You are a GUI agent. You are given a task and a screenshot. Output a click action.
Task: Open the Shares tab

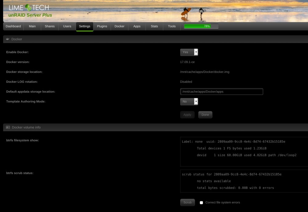click(50, 26)
